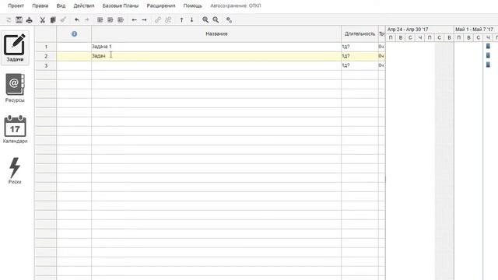Click the Gantt bar for task 1
The width and height of the screenshot is (498, 280).
[x=488, y=46]
